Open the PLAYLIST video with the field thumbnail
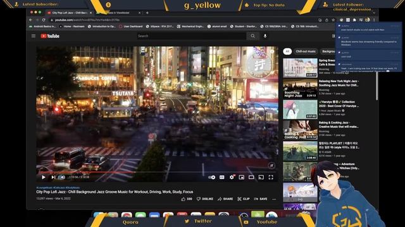 [x=300, y=151]
